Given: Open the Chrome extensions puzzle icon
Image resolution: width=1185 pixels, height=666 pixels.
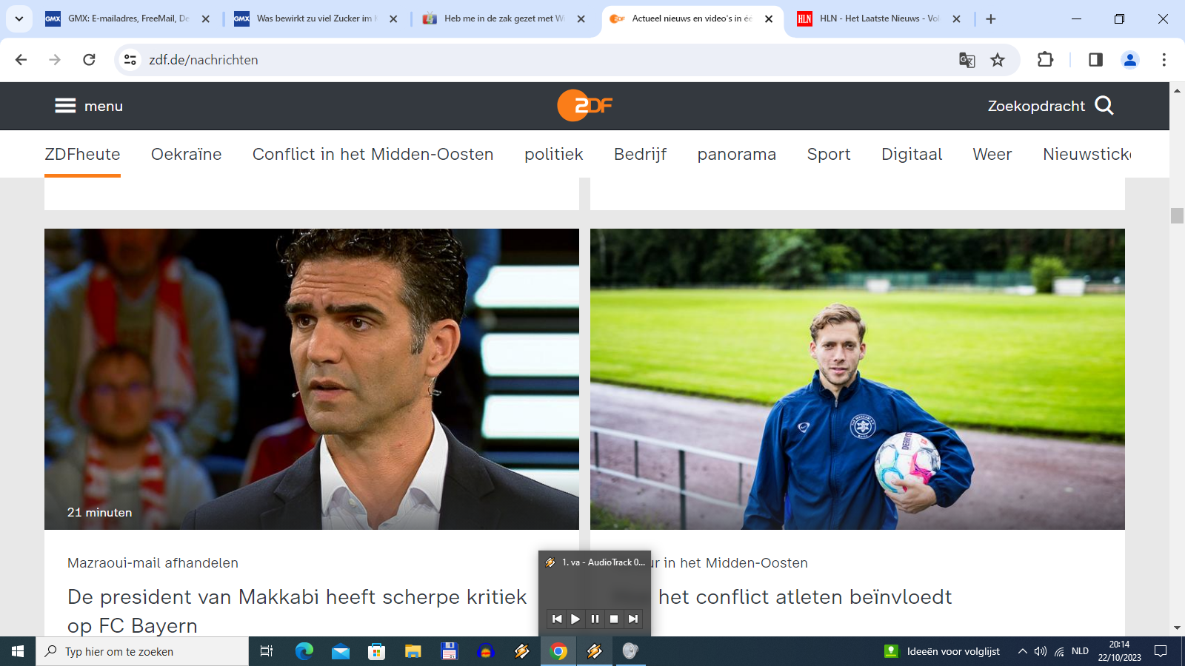Looking at the screenshot, I should click(x=1045, y=60).
